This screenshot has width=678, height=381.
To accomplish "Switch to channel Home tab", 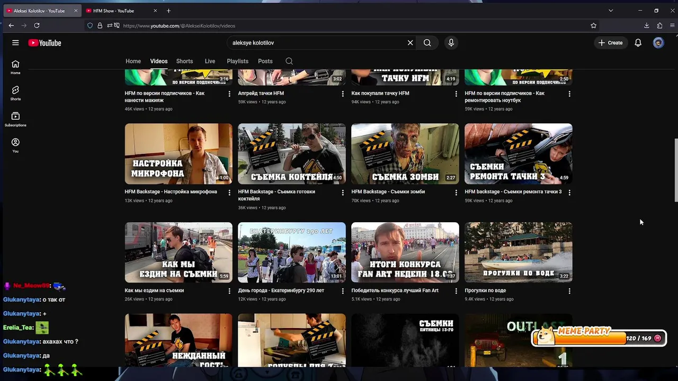I will pos(133,61).
